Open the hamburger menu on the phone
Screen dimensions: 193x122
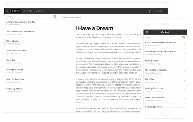click(x=147, y=32)
